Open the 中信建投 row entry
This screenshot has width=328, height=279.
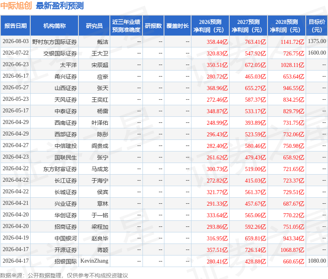pyautogui.click(x=66, y=146)
